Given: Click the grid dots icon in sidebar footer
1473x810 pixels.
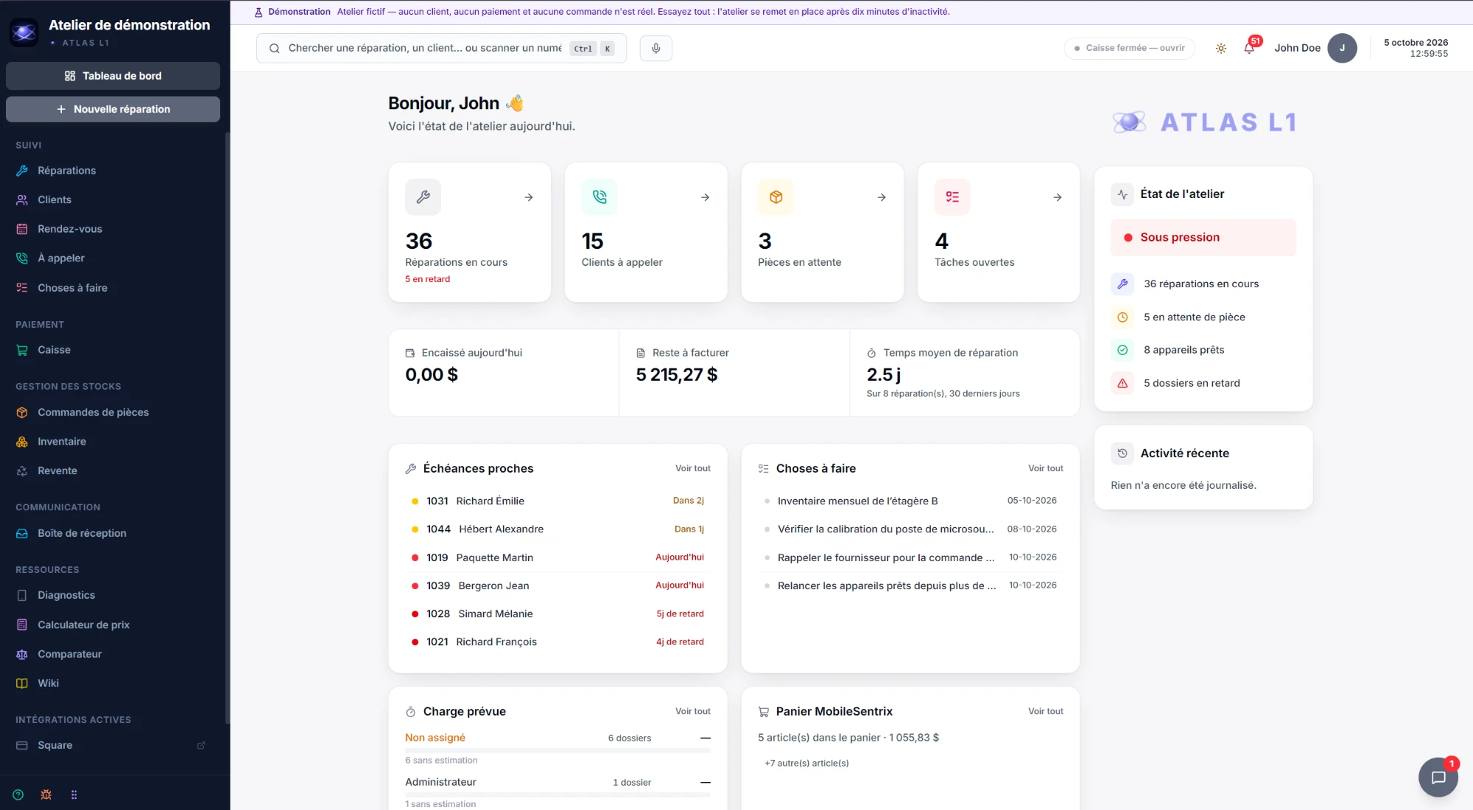Looking at the screenshot, I should coord(74,795).
